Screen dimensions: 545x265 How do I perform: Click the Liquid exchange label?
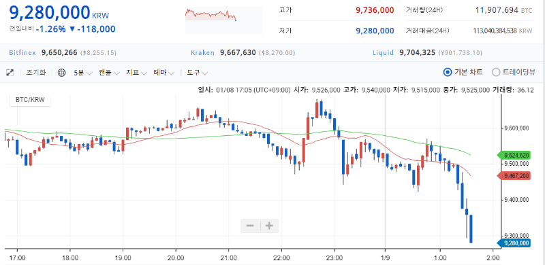(x=383, y=53)
